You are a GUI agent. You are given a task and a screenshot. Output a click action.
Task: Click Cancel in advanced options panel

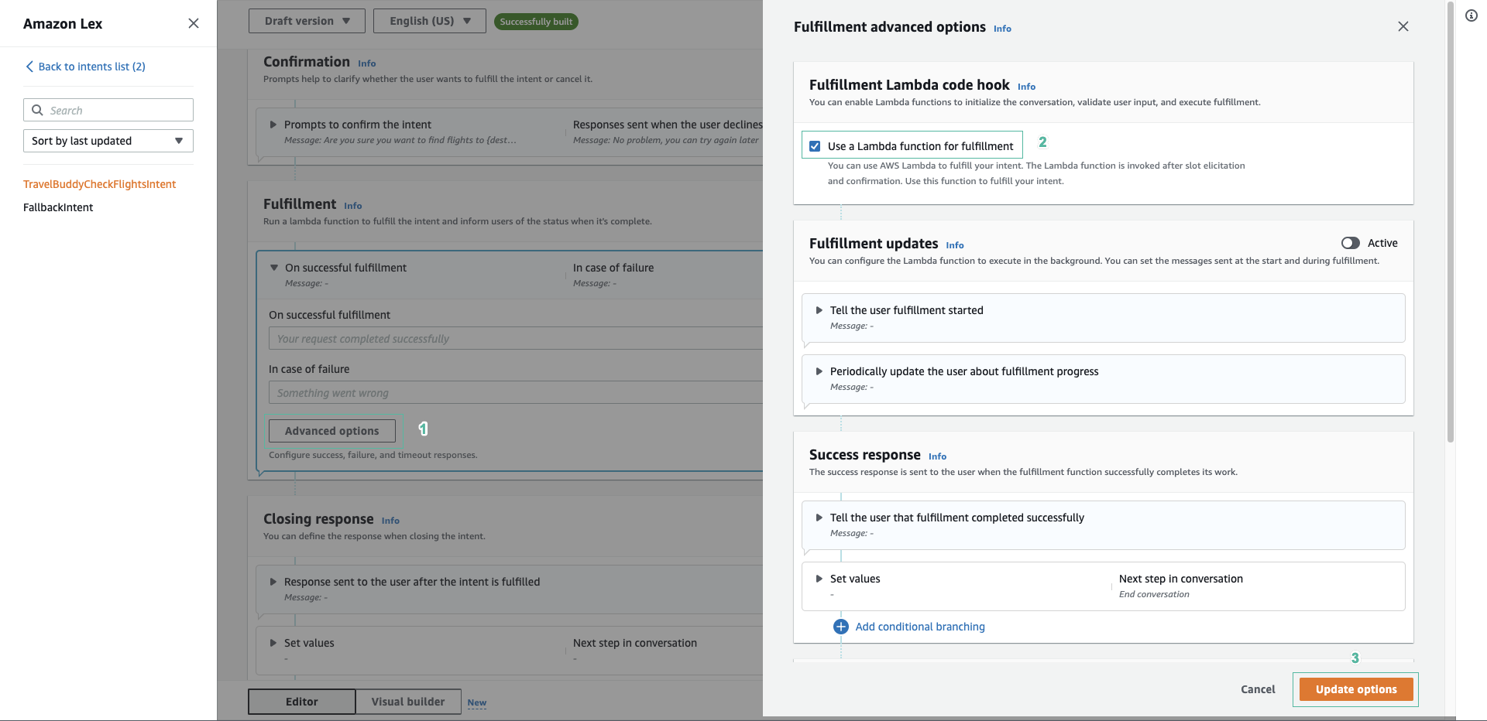[x=1258, y=689]
